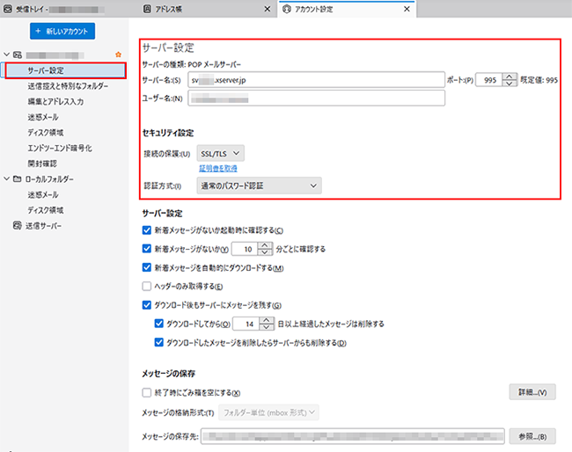Click the 14 days number field

tap(246, 324)
